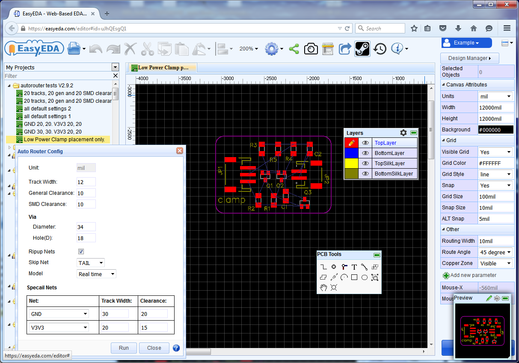519x363 pixels.
Task: Select the pan hand tool in PCB Tools
Action: coord(323,288)
